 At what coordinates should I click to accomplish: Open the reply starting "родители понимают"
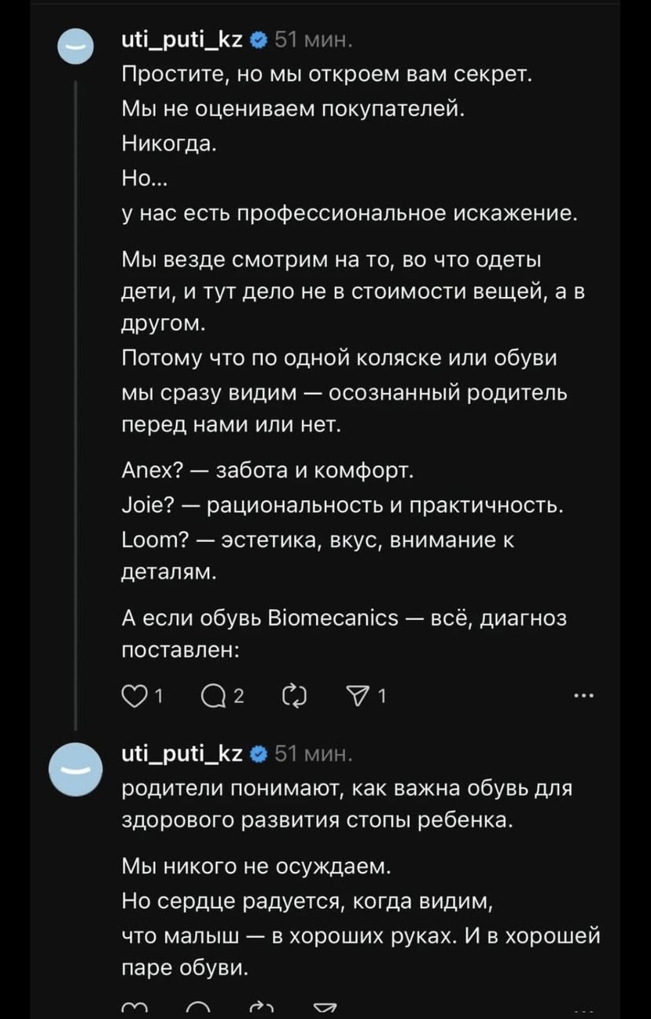tap(346, 790)
